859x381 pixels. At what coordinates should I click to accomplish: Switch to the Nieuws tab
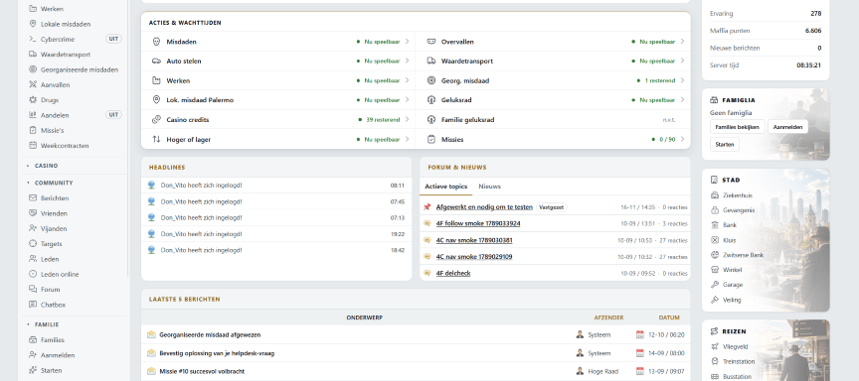point(489,187)
